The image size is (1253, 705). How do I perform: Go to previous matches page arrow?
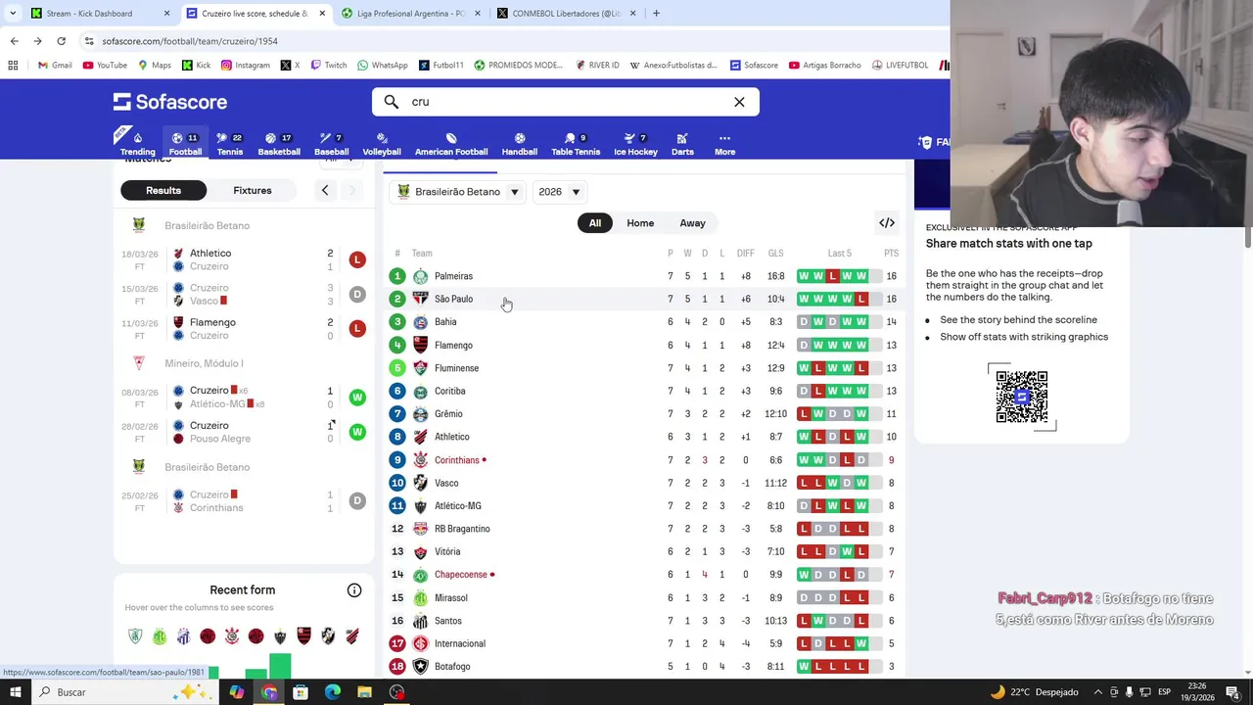coord(325,191)
